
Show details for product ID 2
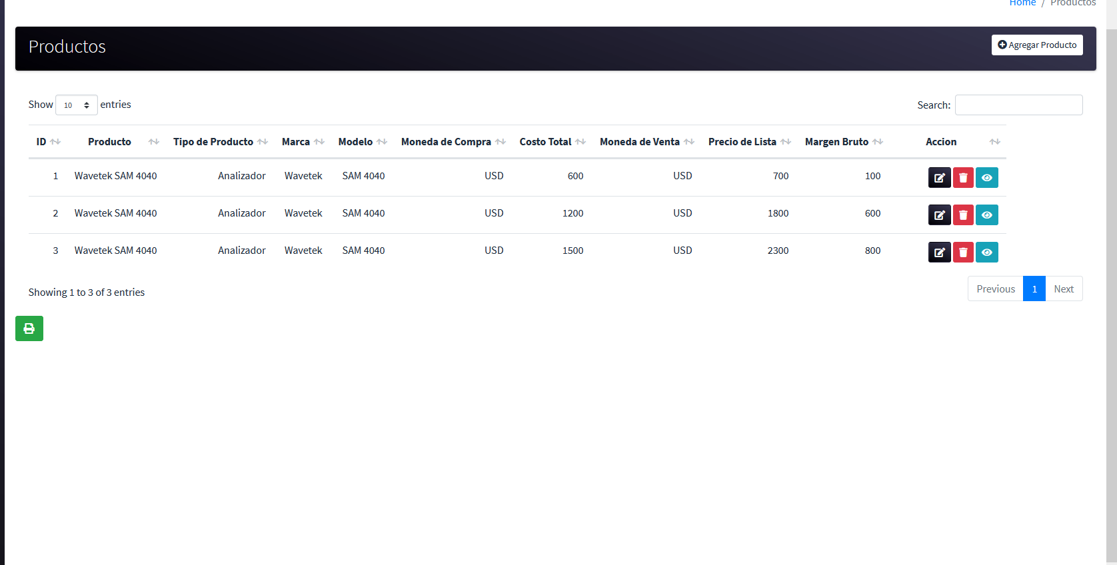click(x=987, y=215)
